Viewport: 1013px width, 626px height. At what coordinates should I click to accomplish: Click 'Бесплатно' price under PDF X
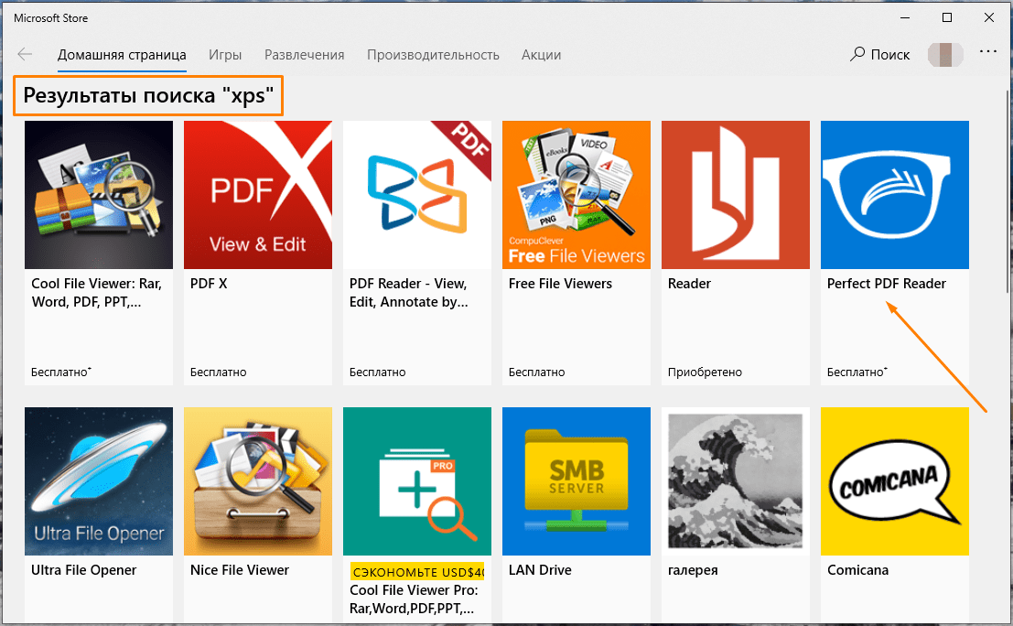pyautogui.click(x=219, y=372)
